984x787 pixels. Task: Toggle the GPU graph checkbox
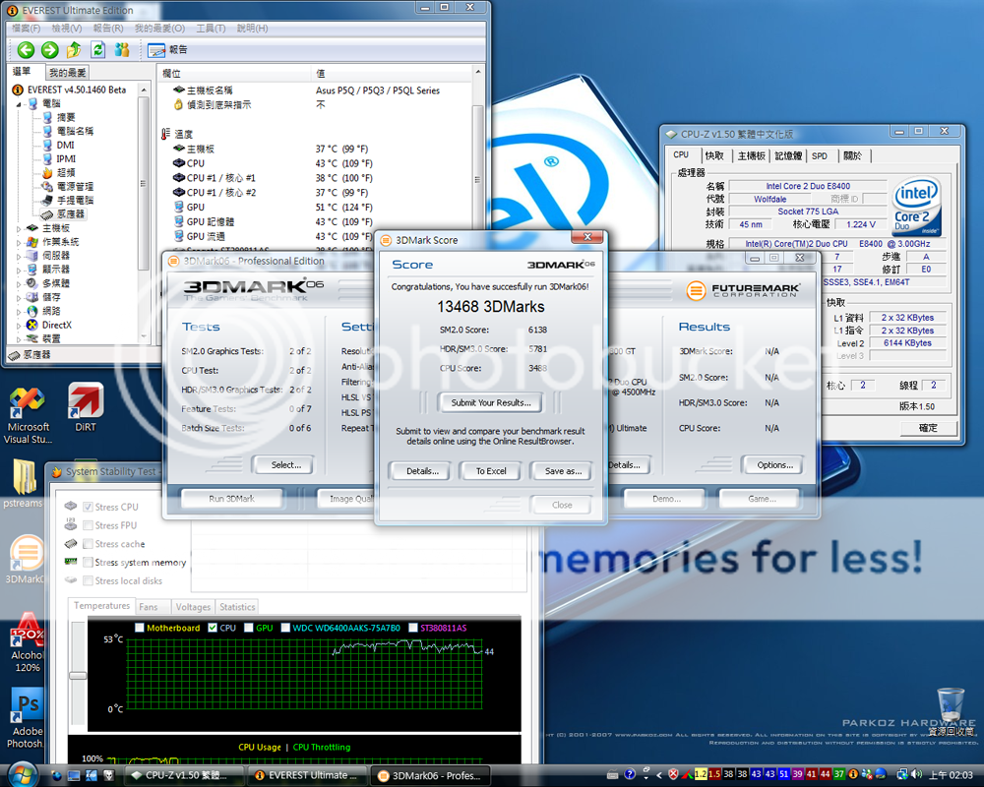click(x=249, y=628)
